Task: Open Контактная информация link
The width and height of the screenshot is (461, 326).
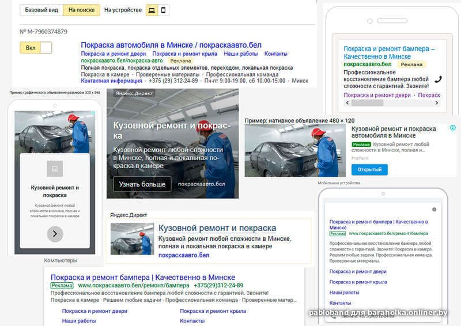Action: [111, 81]
